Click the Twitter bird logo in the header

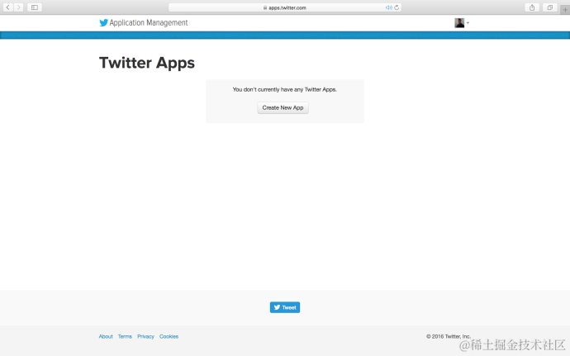click(x=103, y=22)
